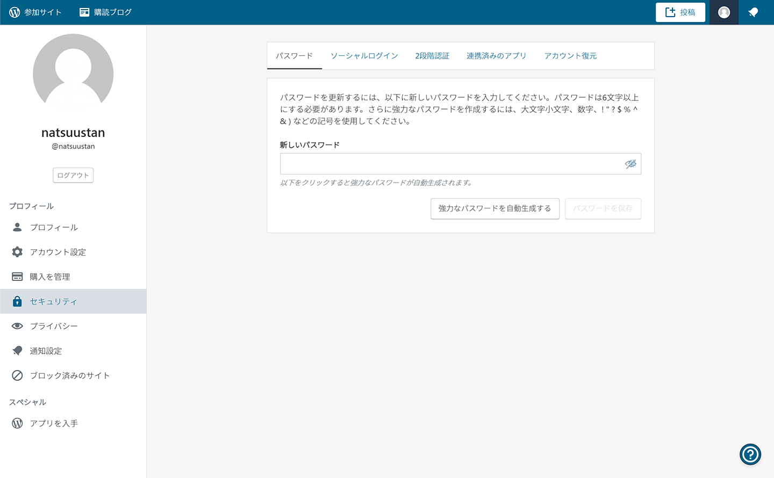The image size is (774, 478).
Task: Open the user avatar menu in top bar
Action: coord(724,12)
